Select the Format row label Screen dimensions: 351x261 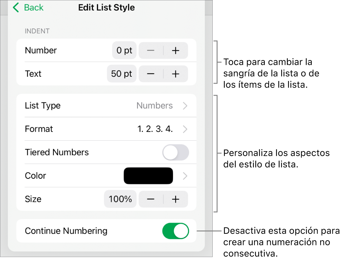click(39, 129)
